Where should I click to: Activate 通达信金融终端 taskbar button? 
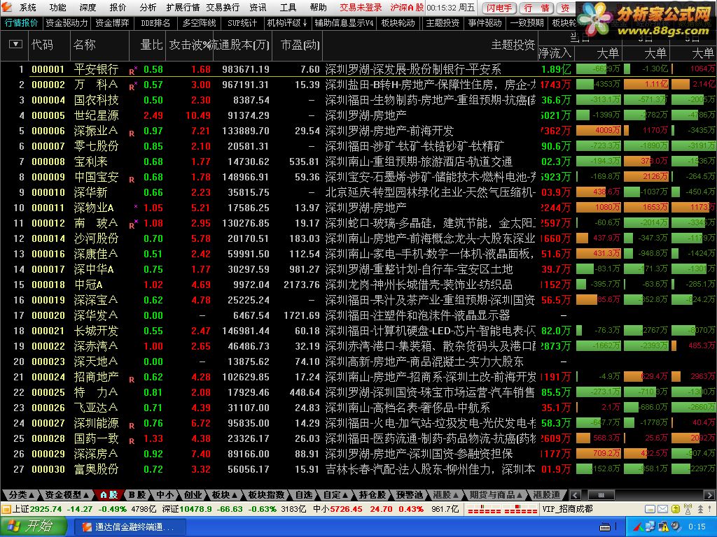(129, 527)
